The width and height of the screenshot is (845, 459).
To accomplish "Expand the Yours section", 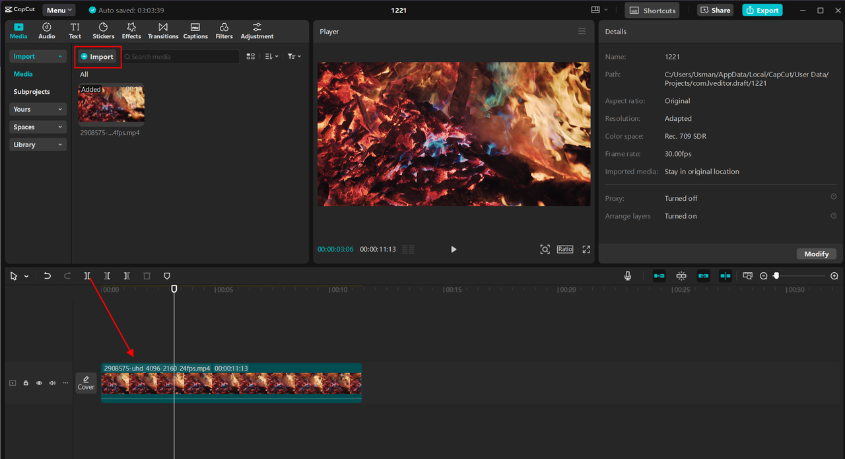I will [x=38, y=109].
